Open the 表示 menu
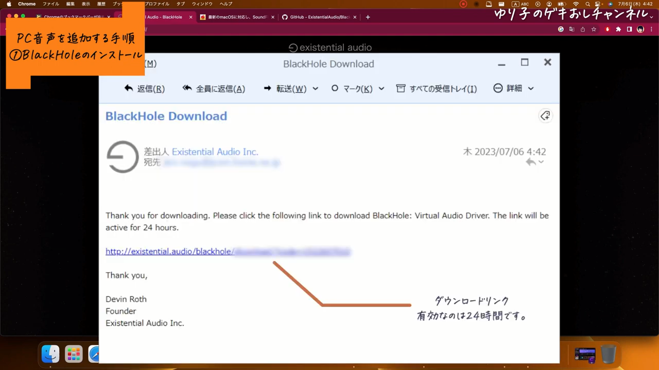Screen dimensions: 659x370 [86, 4]
